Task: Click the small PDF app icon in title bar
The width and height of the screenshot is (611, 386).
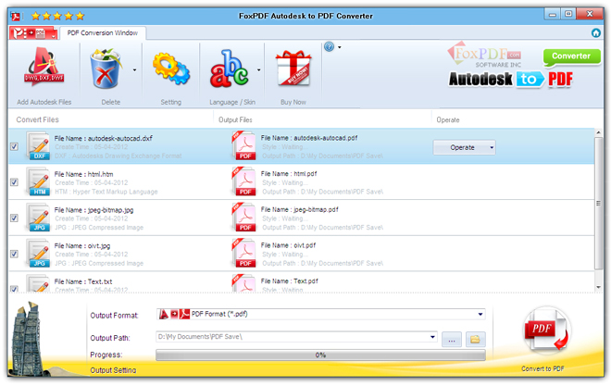Action: (16, 17)
